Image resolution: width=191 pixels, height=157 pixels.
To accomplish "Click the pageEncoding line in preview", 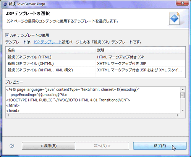I will pos(39,95).
